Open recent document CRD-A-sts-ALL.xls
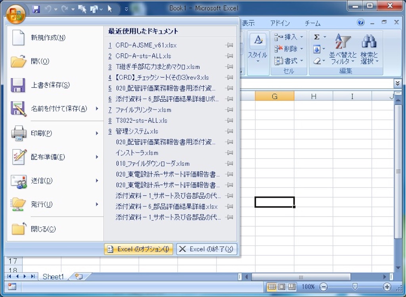This screenshot has height=297, width=406. coord(143,56)
